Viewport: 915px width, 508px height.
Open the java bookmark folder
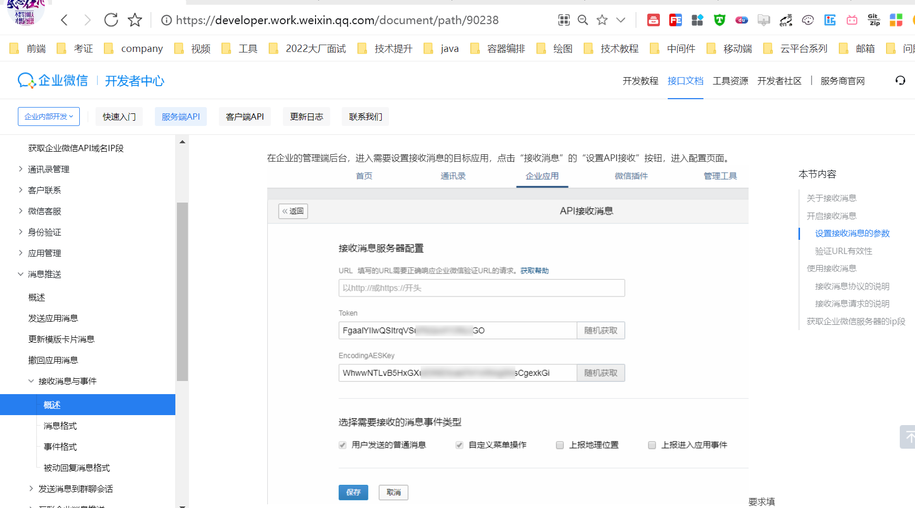[441, 49]
